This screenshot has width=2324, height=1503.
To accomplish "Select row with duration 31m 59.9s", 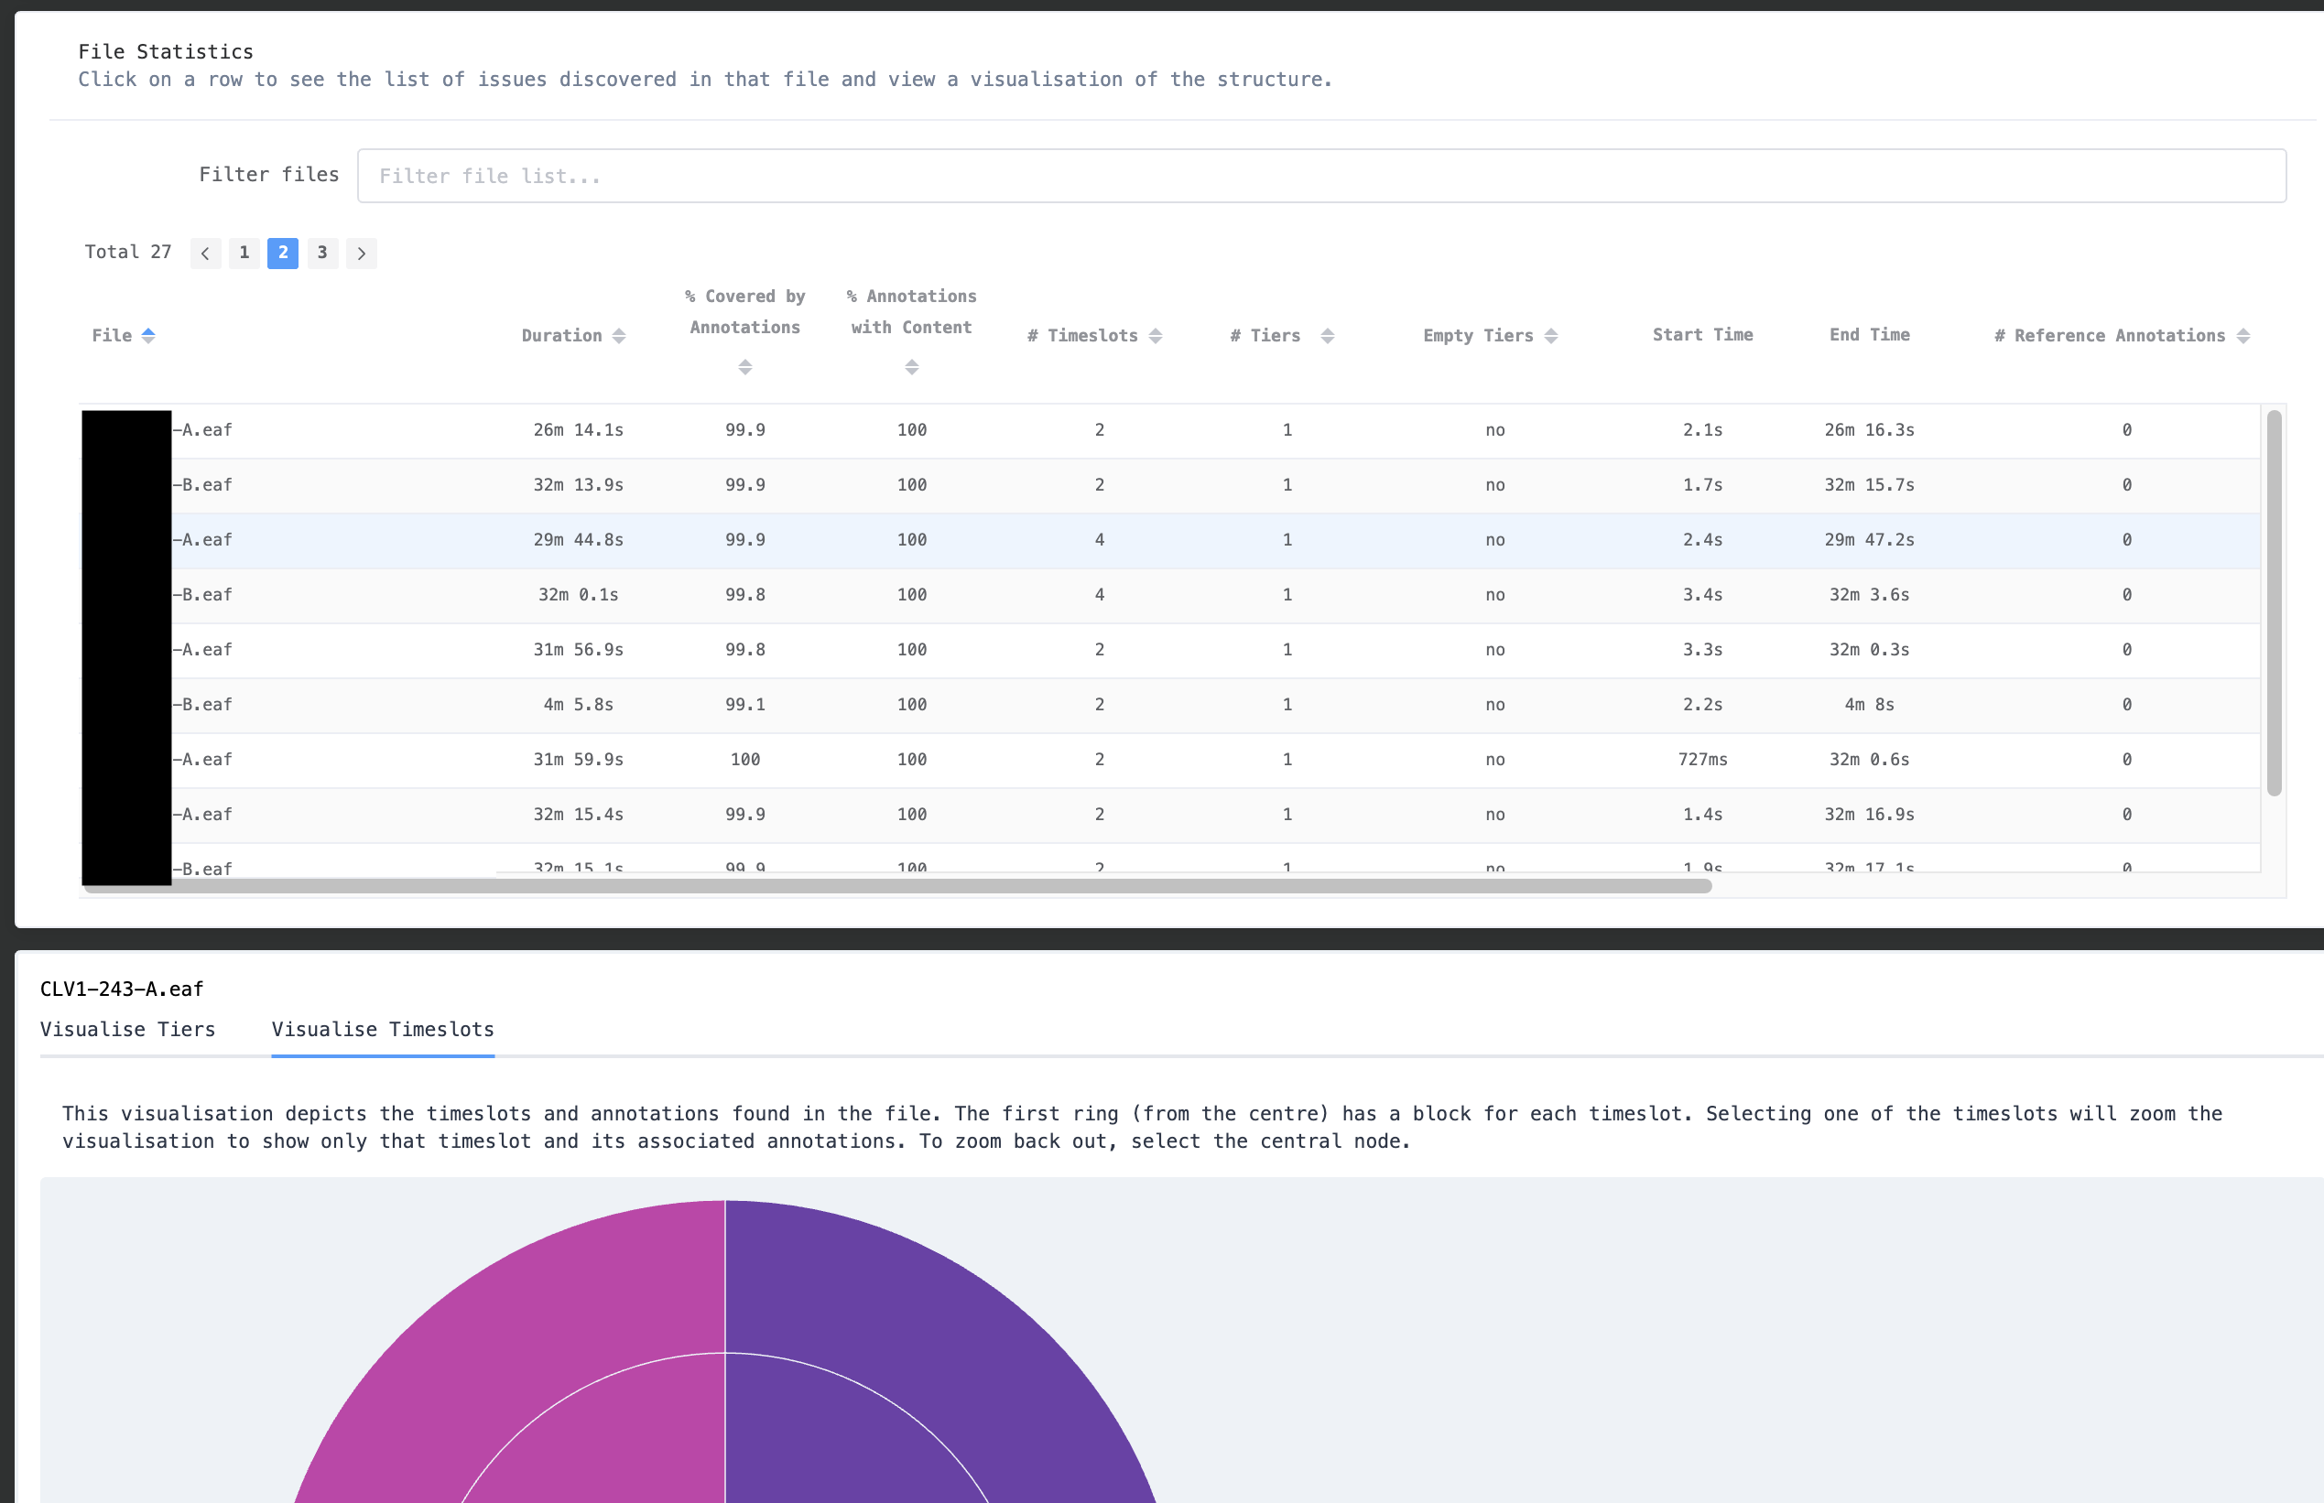I will pyautogui.click(x=1169, y=760).
